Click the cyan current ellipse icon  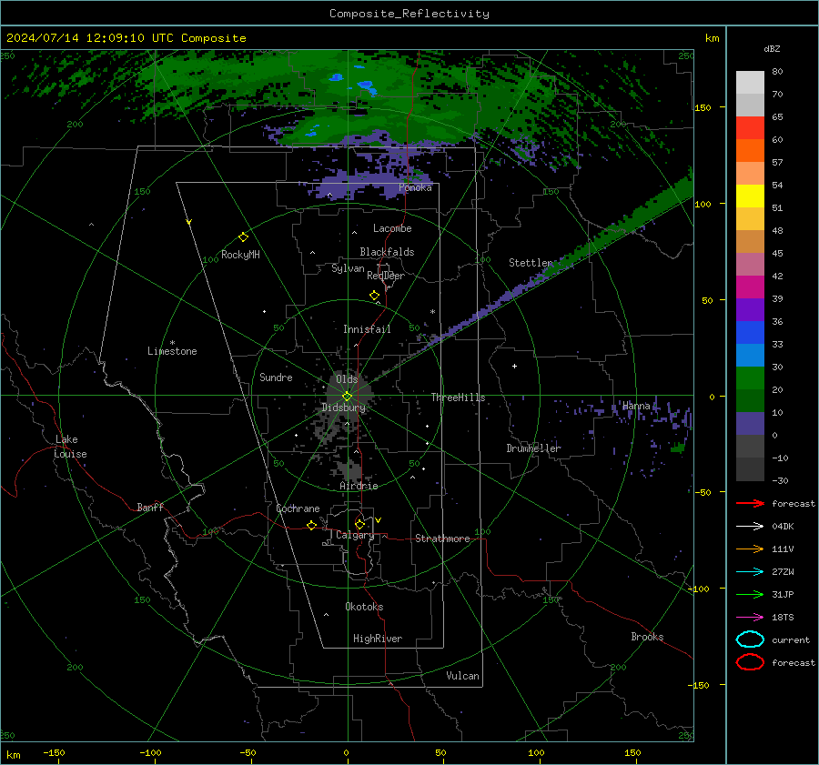[750, 639]
